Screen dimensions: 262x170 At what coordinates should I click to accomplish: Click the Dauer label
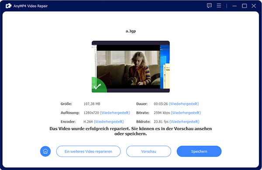142,104
